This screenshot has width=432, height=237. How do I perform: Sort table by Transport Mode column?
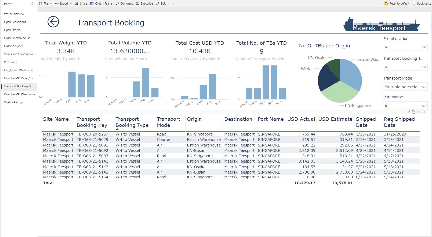pos(168,122)
